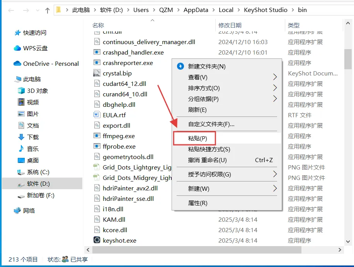Open WPS cloud drive icon
The image size is (354, 267).
(17, 48)
